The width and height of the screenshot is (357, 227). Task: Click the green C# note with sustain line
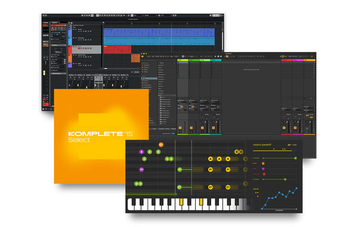click(x=180, y=187)
